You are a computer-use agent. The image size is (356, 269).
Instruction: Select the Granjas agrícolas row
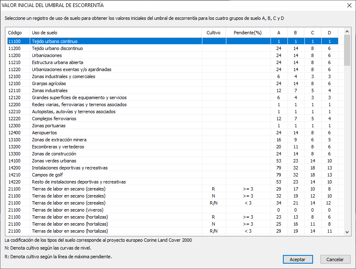click(x=173, y=83)
